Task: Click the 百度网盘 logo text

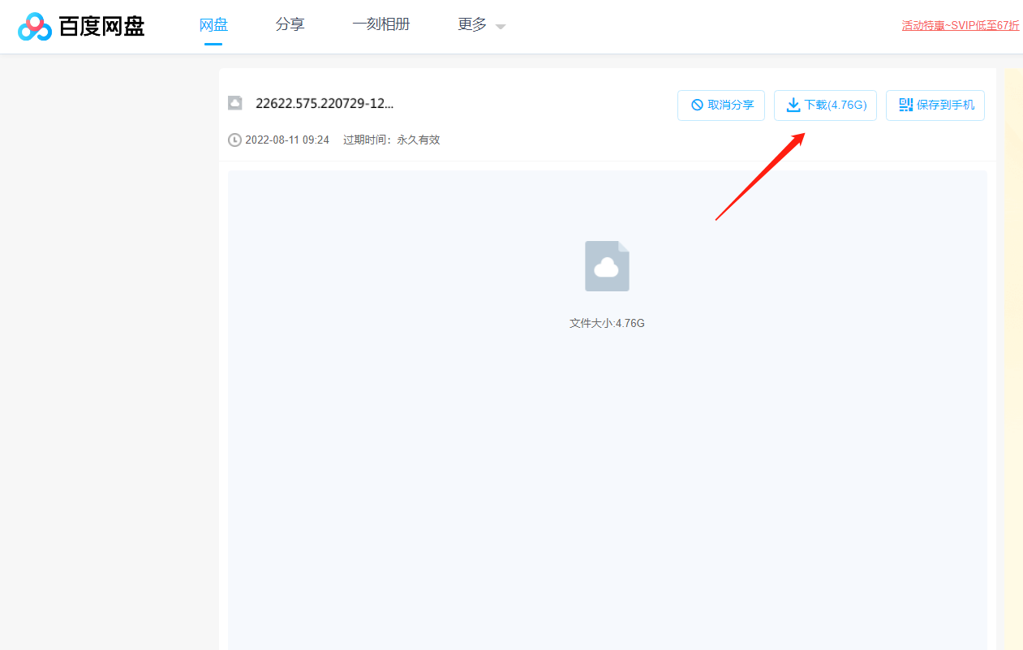Action: click(x=101, y=26)
